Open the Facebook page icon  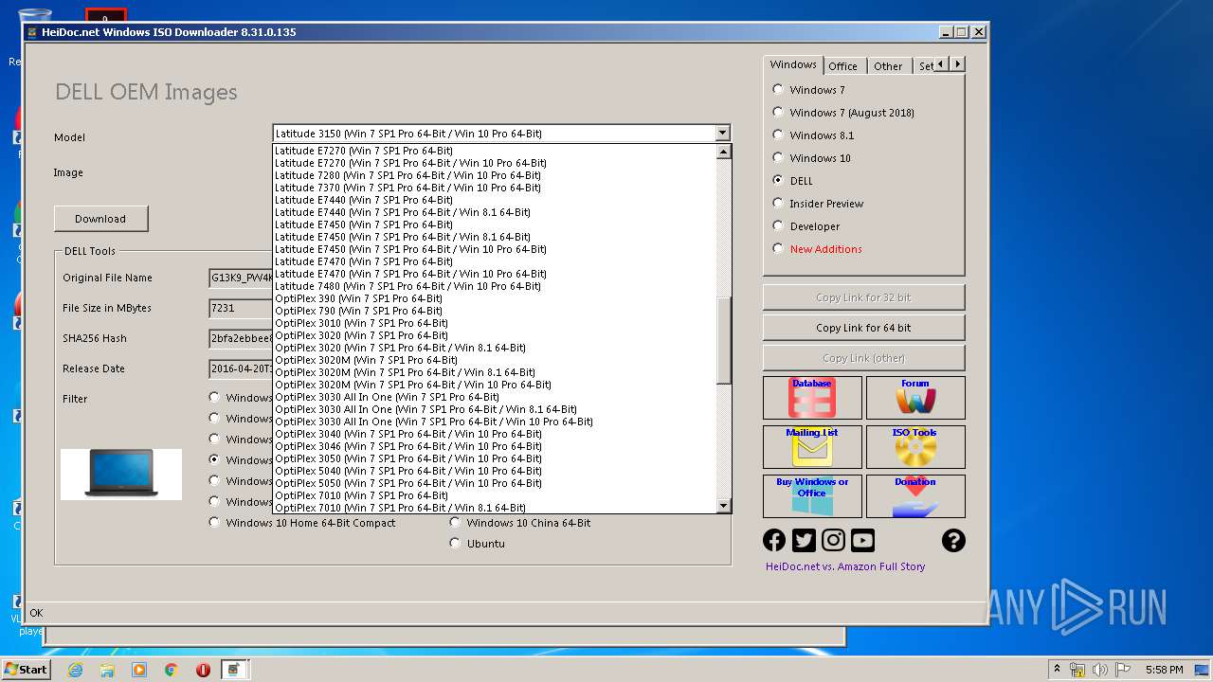[x=774, y=540]
